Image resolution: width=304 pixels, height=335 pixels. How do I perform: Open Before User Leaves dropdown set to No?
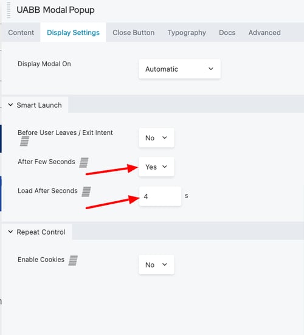coord(157,138)
